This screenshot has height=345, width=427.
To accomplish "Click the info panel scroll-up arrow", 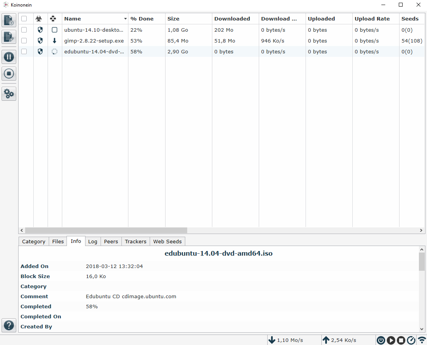I will tap(422, 249).
